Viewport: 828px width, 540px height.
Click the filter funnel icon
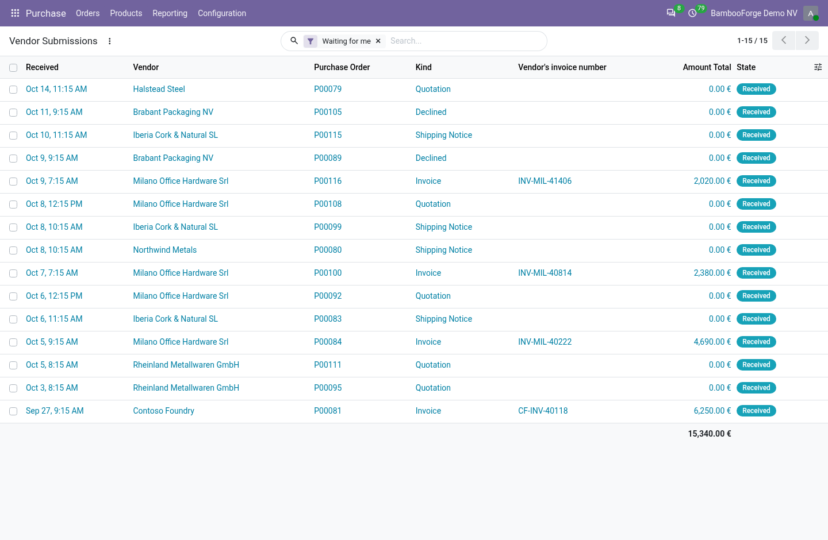pos(310,41)
